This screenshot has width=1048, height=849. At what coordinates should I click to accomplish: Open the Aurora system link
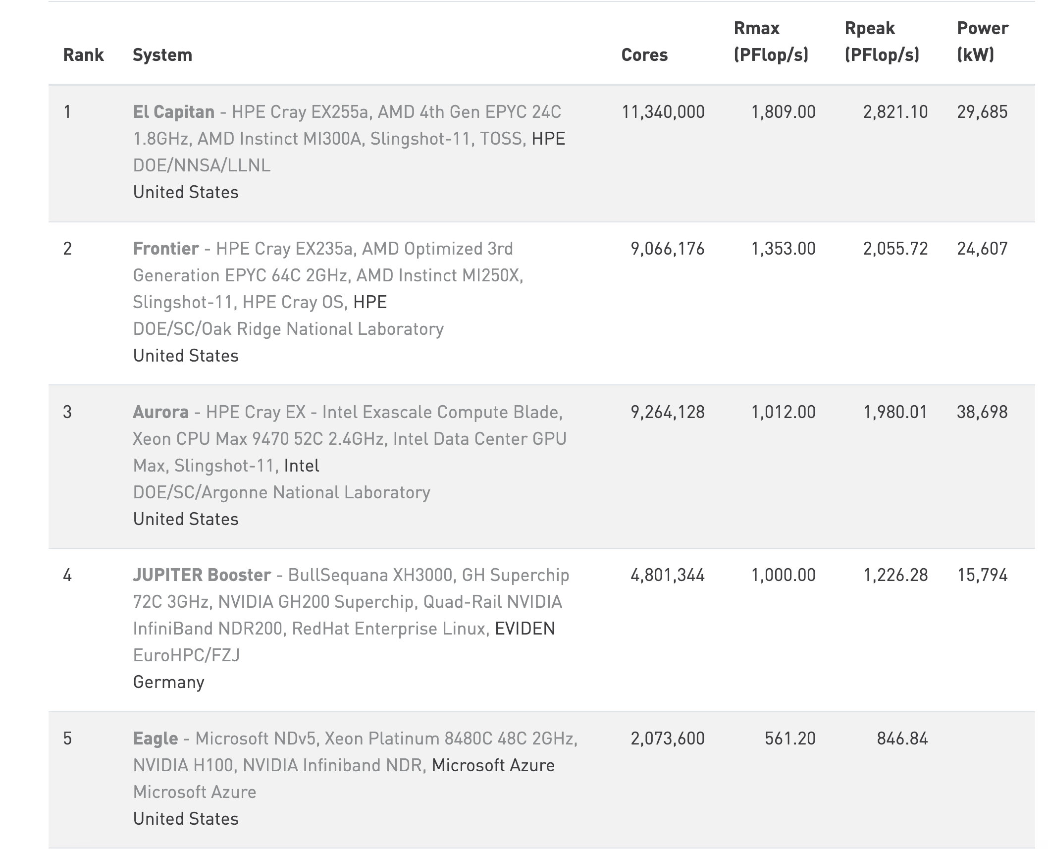[160, 412]
